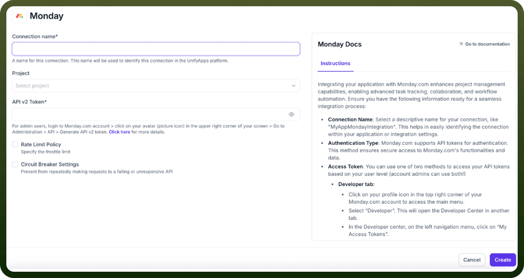Follow the Click here link for details
This screenshot has width=524, height=278.
coord(119,132)
